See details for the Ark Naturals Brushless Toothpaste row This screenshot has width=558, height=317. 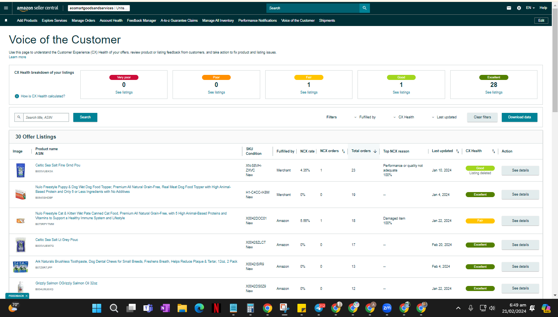point(520,267)
